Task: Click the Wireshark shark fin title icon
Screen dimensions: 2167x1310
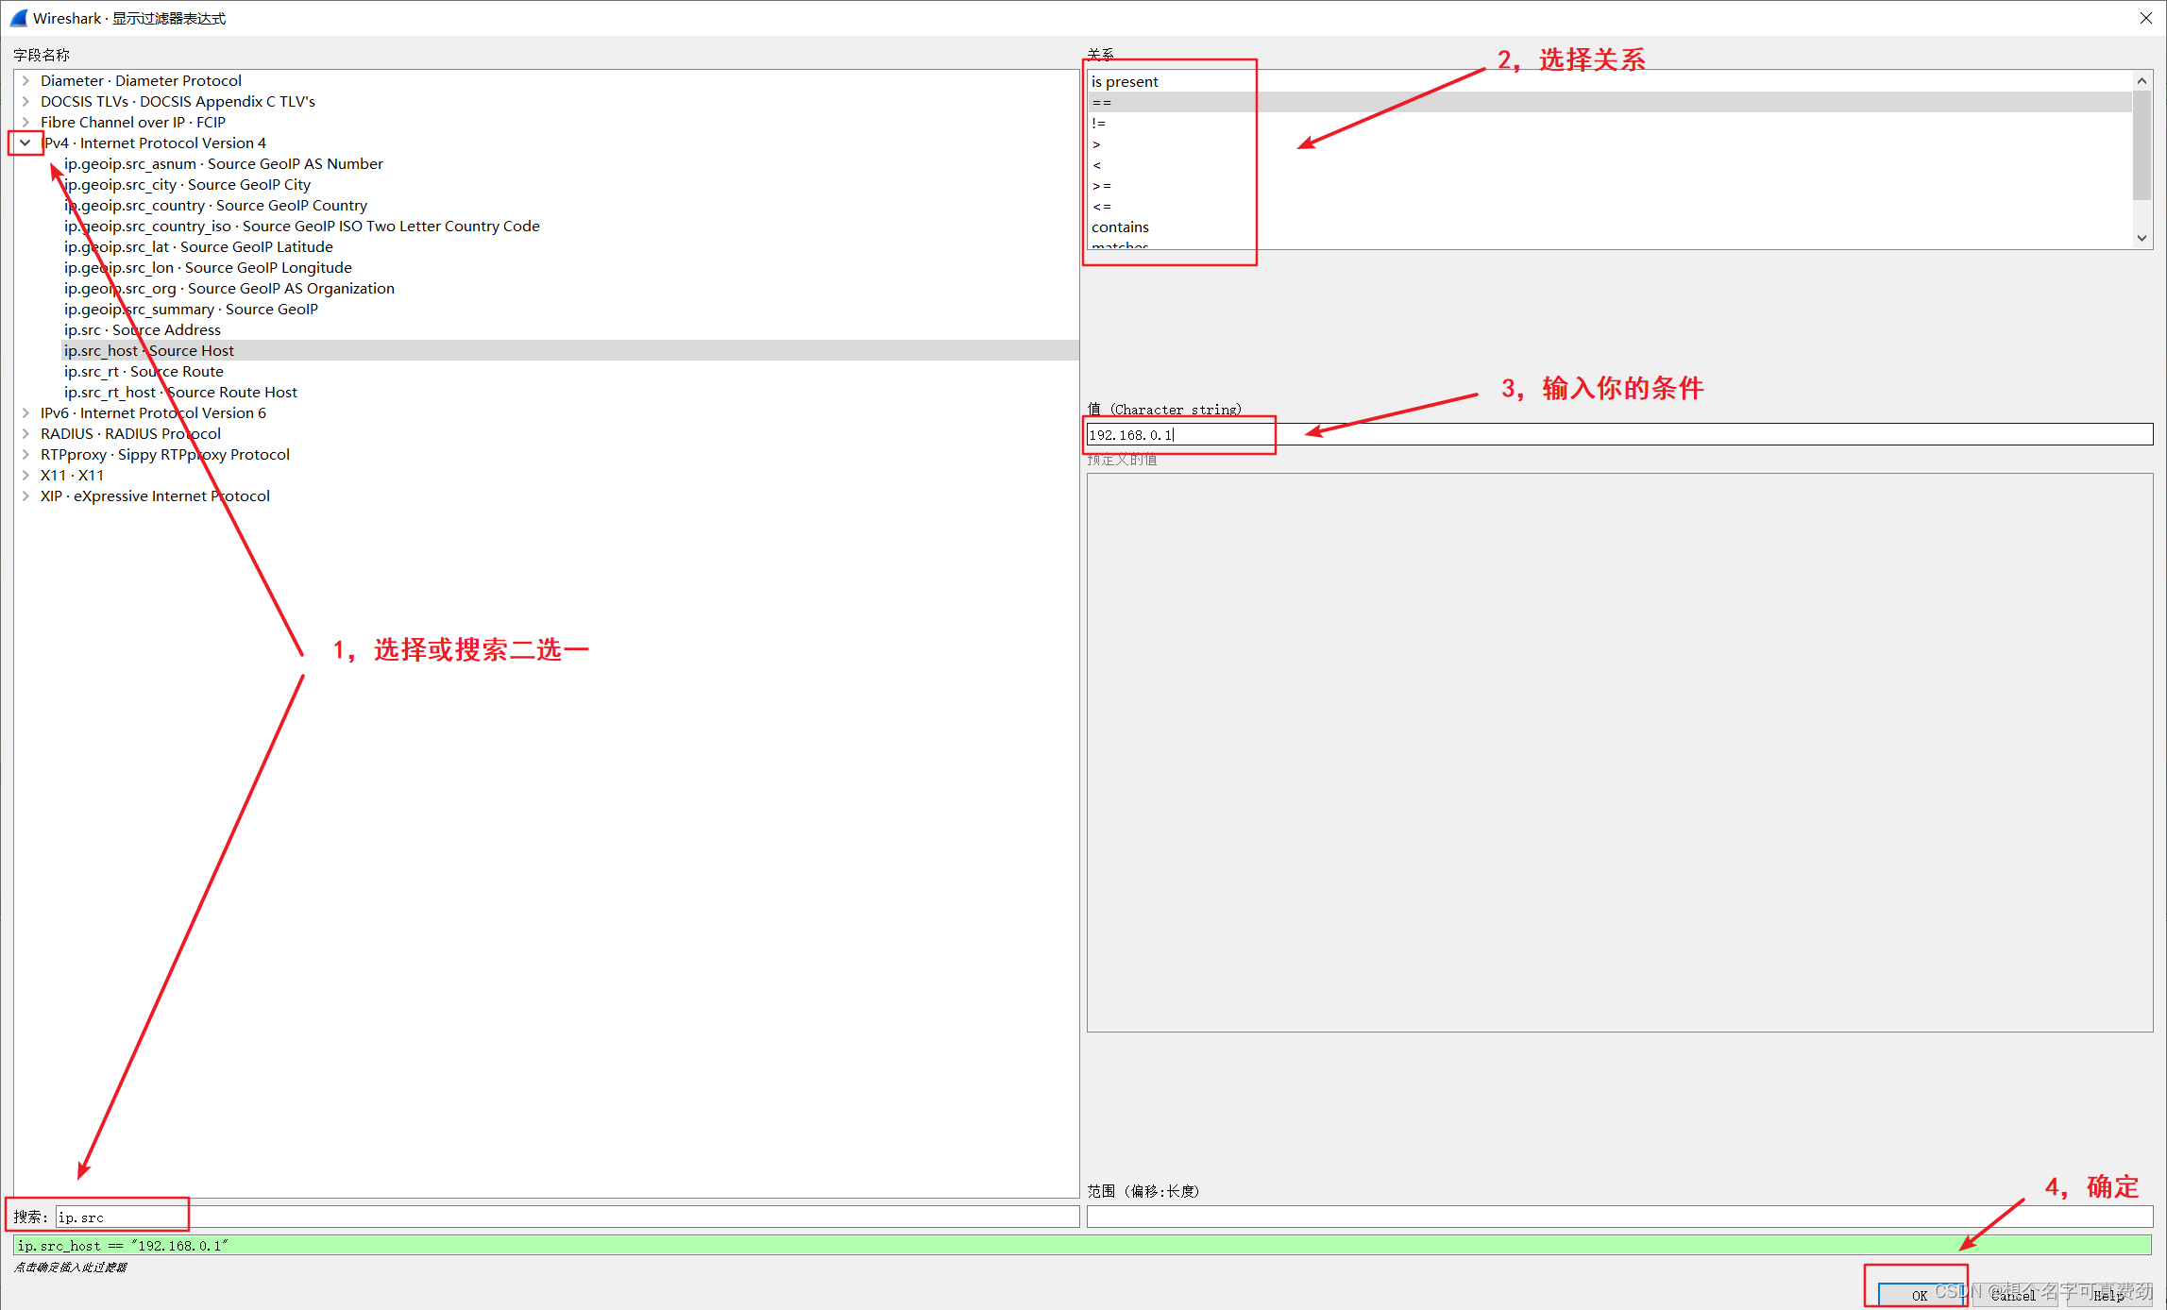Action: pos(18,18)
